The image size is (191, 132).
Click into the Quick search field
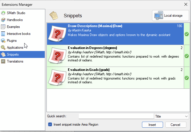116,116
